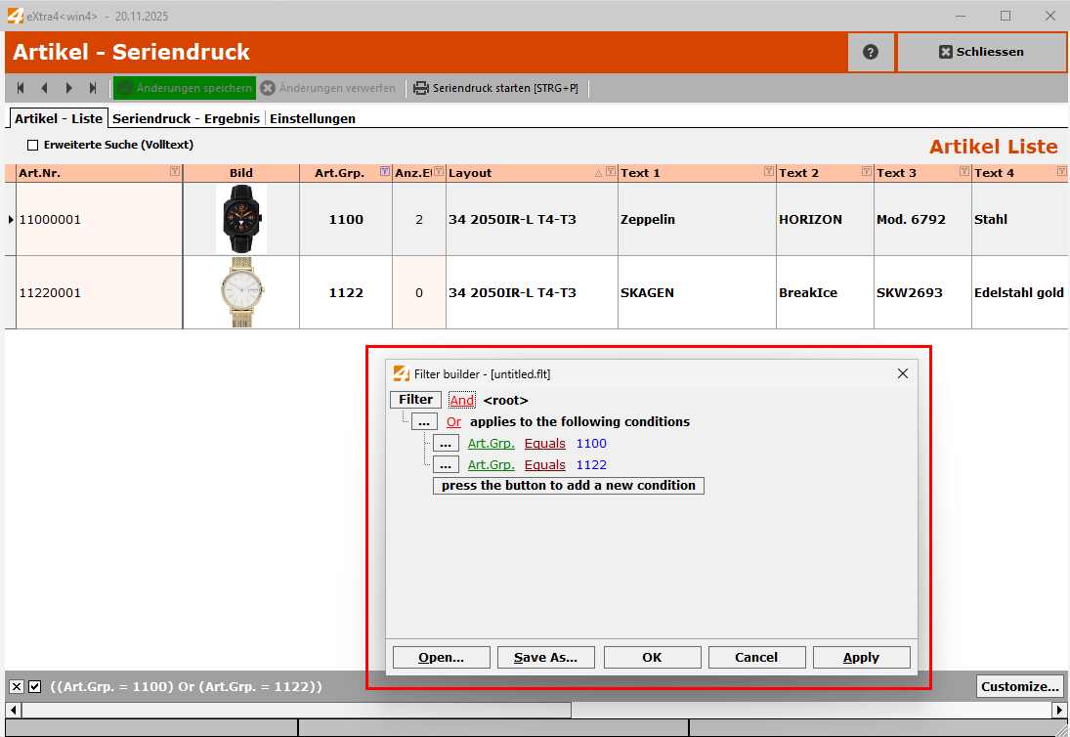Screen dimensions: 1070x737
Task: Click the help question mark icon
Action: (871, 53)
